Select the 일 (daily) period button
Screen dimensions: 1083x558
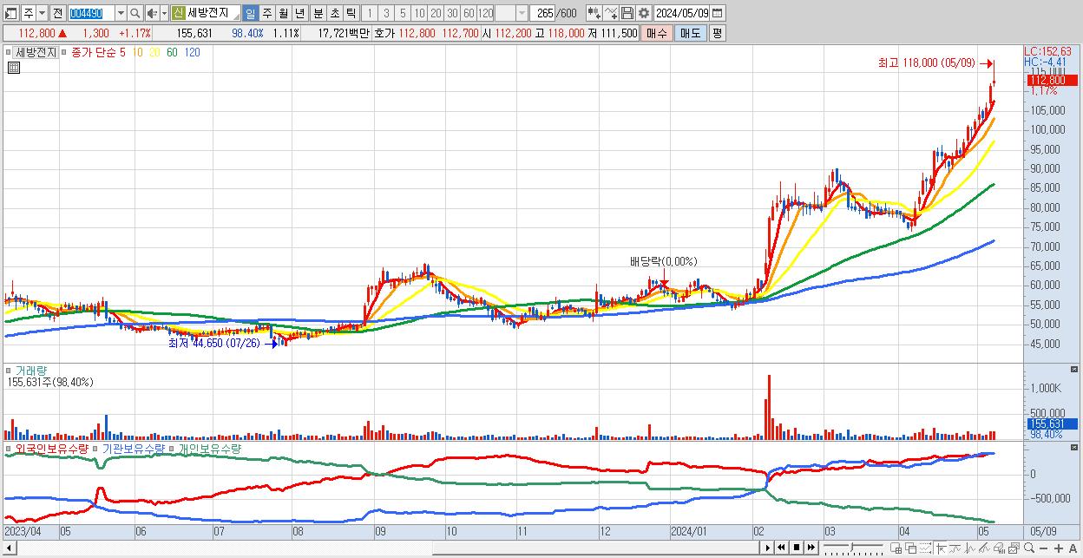tap(250, 13)
